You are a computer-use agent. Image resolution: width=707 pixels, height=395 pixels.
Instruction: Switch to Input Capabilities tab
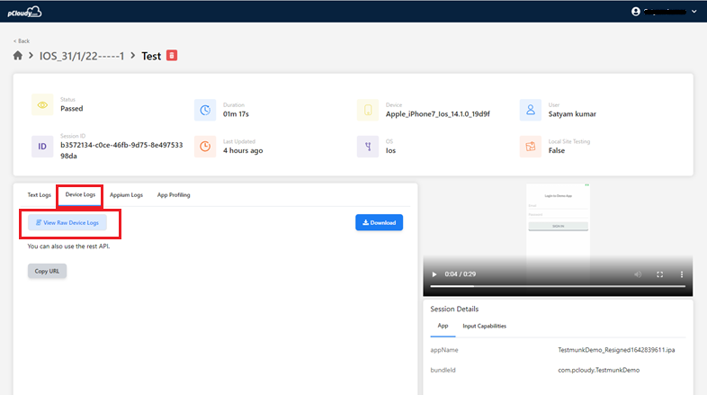[484, 326]
